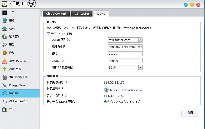The image size is (205, 129).
Task: Click the username email input field
Action: pos(125,47)
